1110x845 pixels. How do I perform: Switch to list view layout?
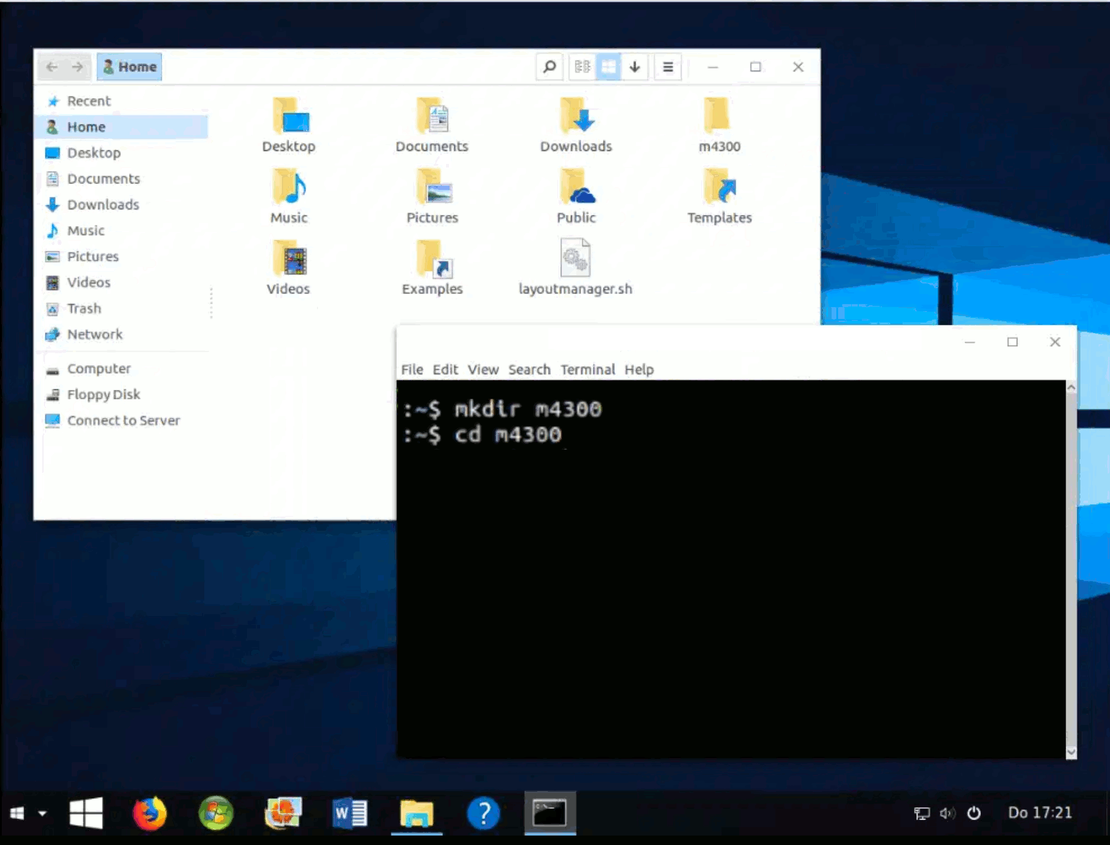tap(582, 67)
